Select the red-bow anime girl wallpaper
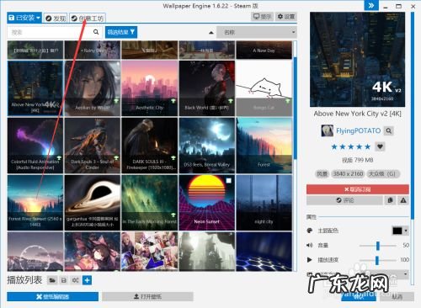 click(93, 252)
